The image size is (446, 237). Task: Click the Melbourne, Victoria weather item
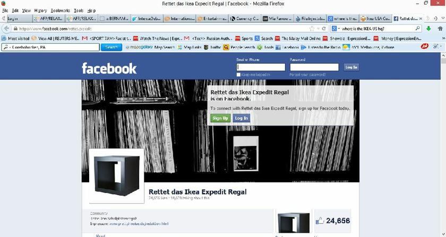[x=368, y=47]
